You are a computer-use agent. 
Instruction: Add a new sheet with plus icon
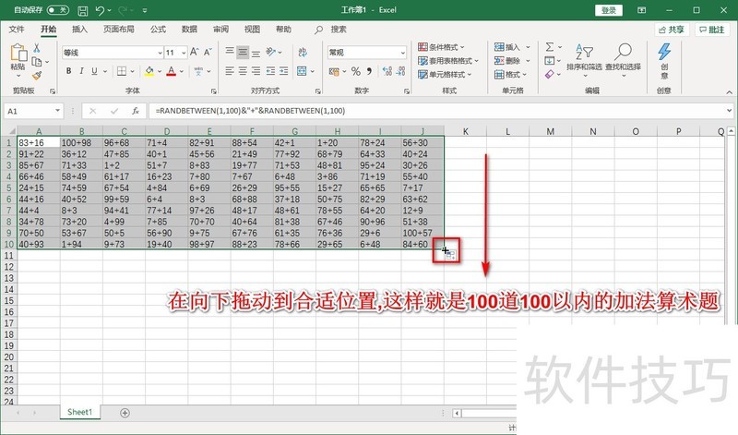coord(125,413)
